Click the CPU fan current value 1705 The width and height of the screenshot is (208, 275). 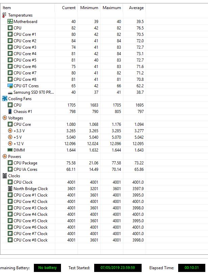(x=71, y=105)
